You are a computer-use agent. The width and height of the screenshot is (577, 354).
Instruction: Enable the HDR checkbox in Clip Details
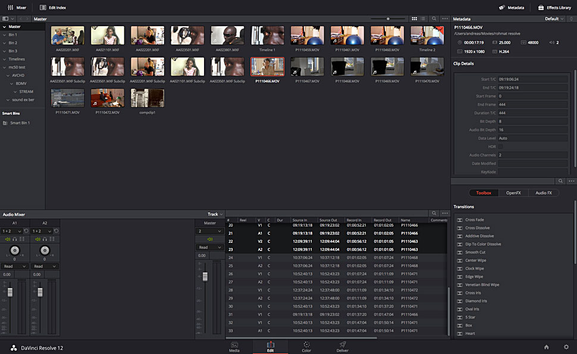coord(500,146)
